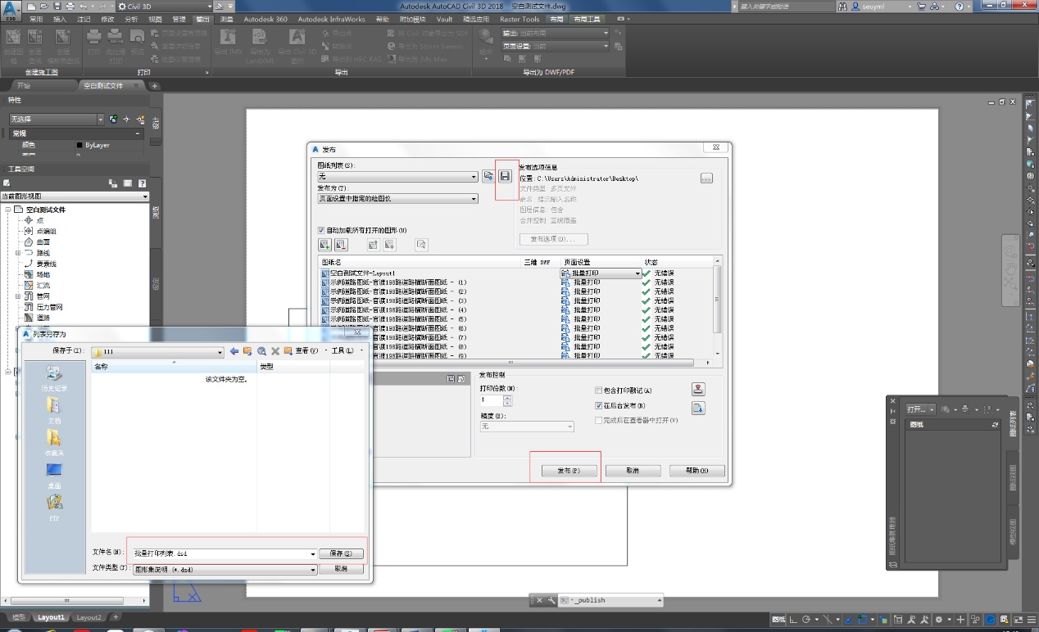
Task: Select the 插入 ribbon tab
Action: 60,19
